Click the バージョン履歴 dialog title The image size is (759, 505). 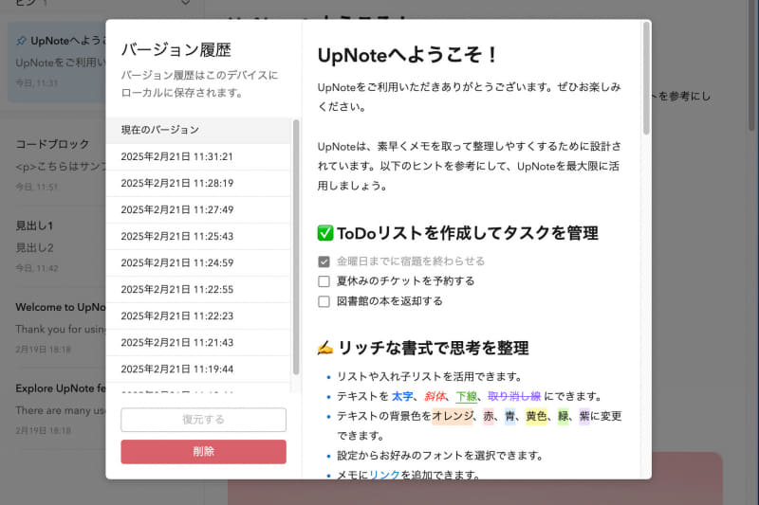[176, 50]
